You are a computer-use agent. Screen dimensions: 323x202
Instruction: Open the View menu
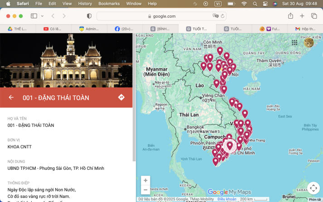[x=67, y=4]
